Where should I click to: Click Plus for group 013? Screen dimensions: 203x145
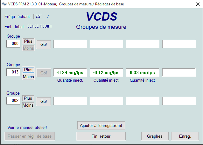(28, 70)
